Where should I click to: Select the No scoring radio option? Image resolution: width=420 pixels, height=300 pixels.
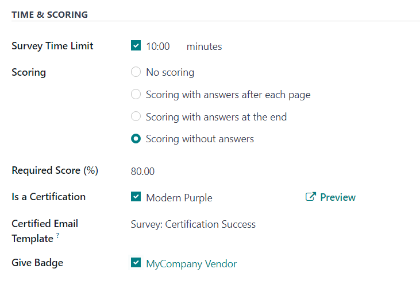tap(136, 72)
